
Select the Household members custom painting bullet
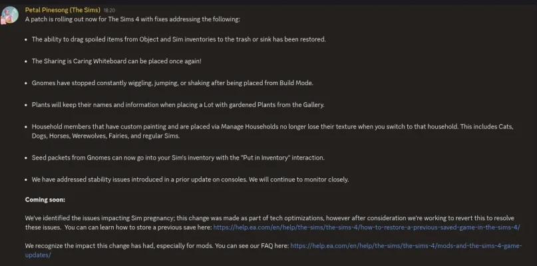(273, 131)
